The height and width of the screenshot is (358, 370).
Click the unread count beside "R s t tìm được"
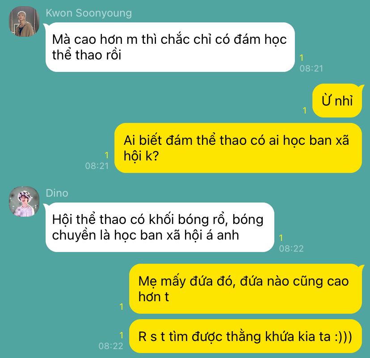(x=121, y=335)
